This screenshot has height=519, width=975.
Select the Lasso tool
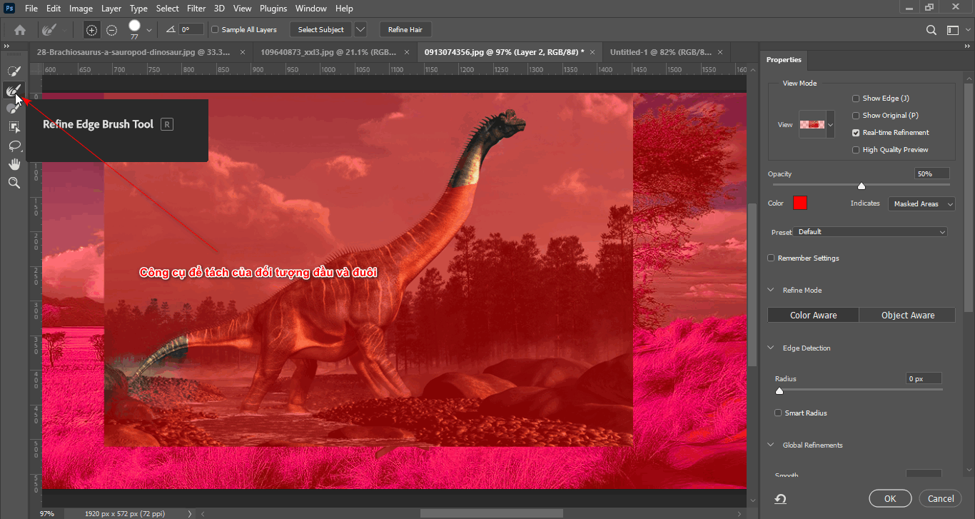[14, 146]
